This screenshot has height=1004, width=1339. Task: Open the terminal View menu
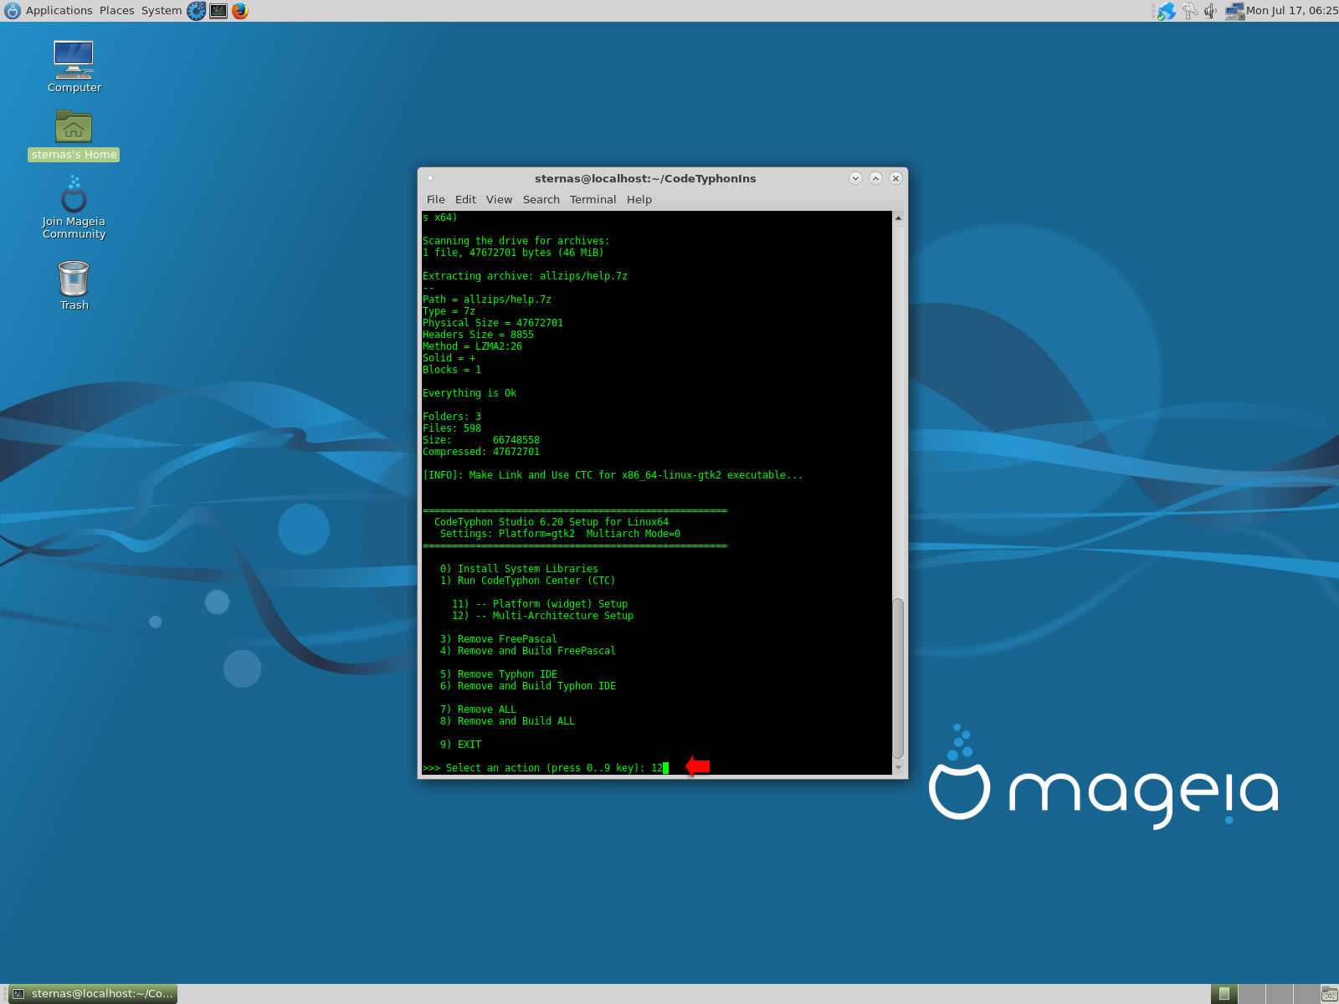(499, 199)
